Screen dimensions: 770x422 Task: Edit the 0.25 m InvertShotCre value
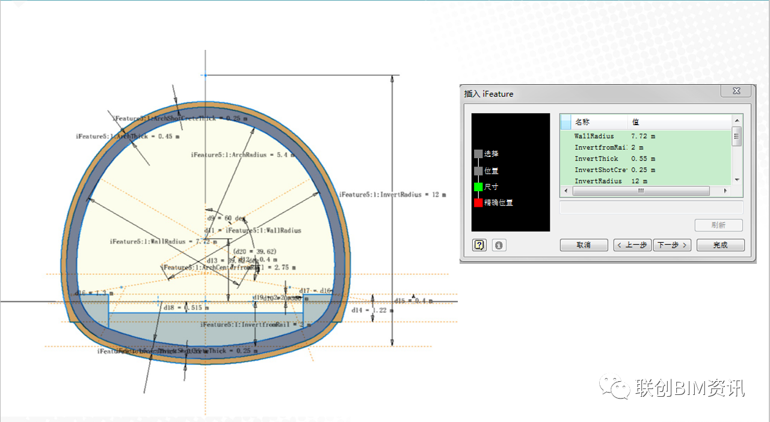point(643,170)
